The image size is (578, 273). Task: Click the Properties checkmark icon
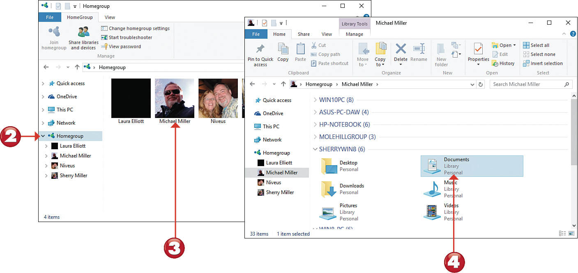pos(478,49)
